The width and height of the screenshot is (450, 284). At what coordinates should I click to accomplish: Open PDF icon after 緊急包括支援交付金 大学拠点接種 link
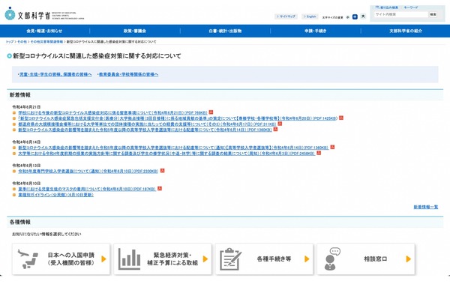point(341,118)
